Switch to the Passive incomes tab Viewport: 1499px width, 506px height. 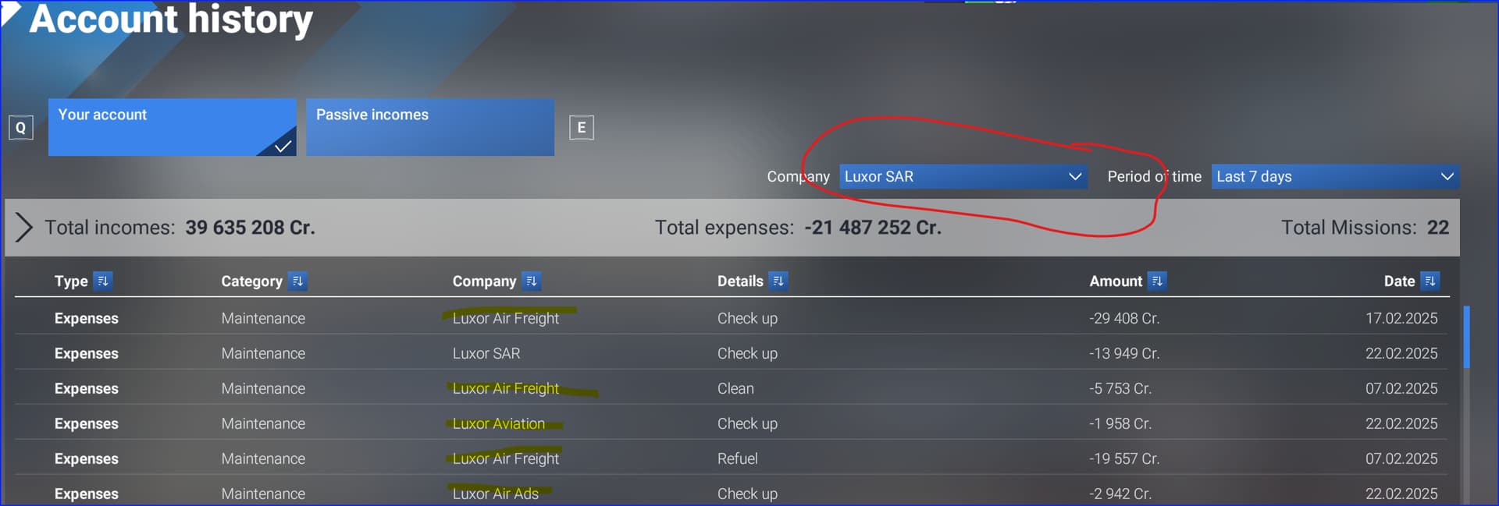[x=430, y=127]
